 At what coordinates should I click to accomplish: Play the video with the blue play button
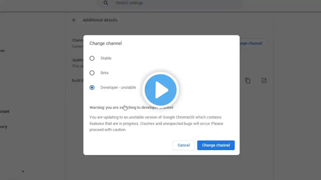pyautogui.click(x=160, y=90)
